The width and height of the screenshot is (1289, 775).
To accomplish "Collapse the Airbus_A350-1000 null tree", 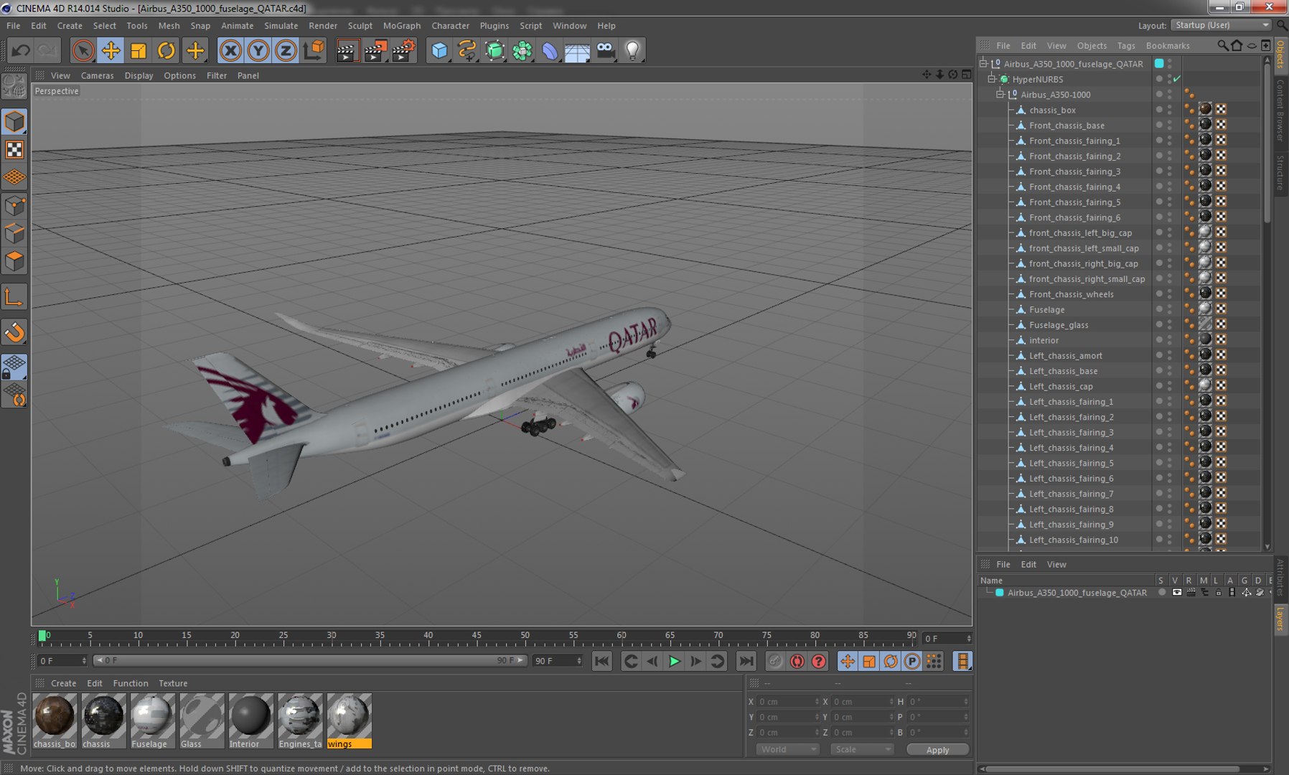I will coord(1000,94).
